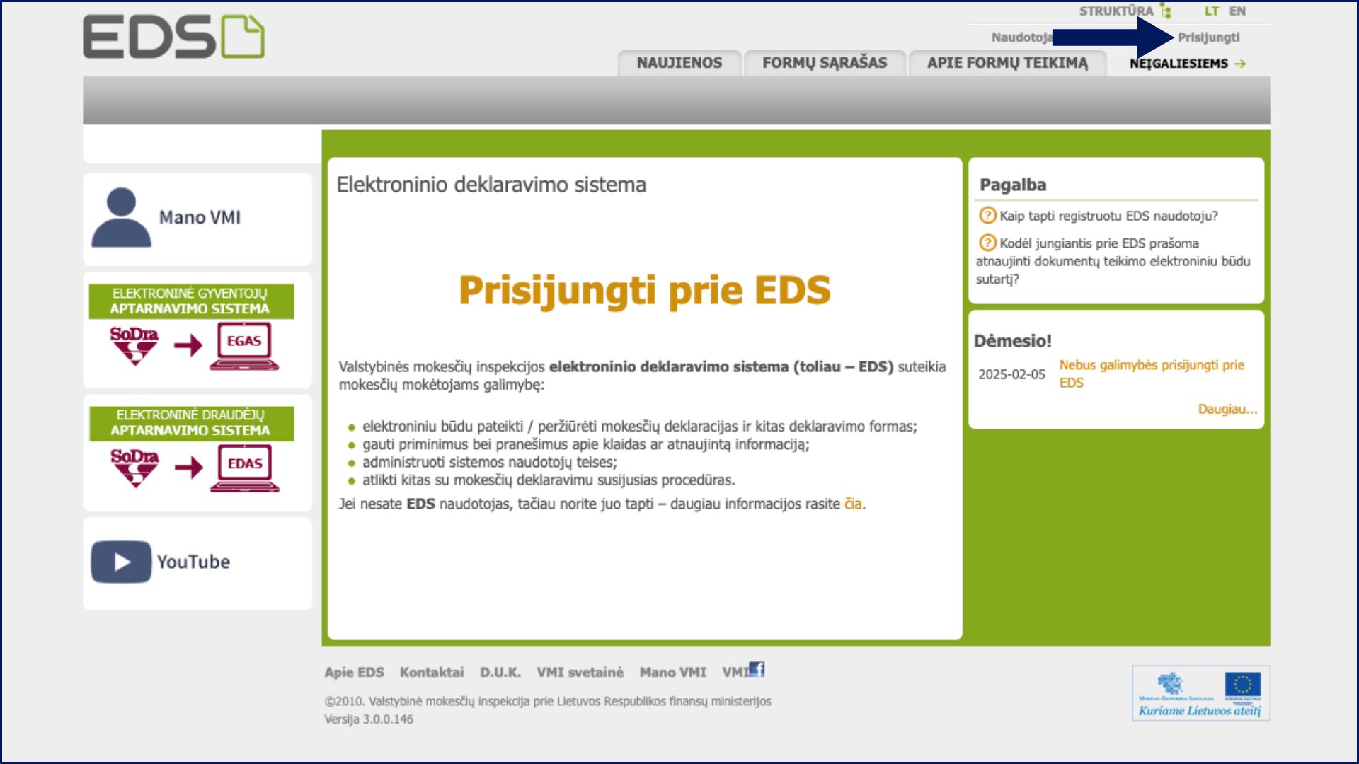Viewport: 1359px width, 764px height.
Task: Click the Mano VMI user silhouette icon
Action: click(121, 217)
